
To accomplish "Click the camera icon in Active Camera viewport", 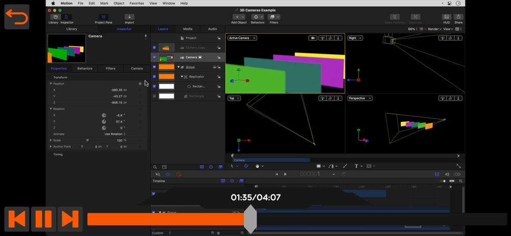I will [313, 38].
